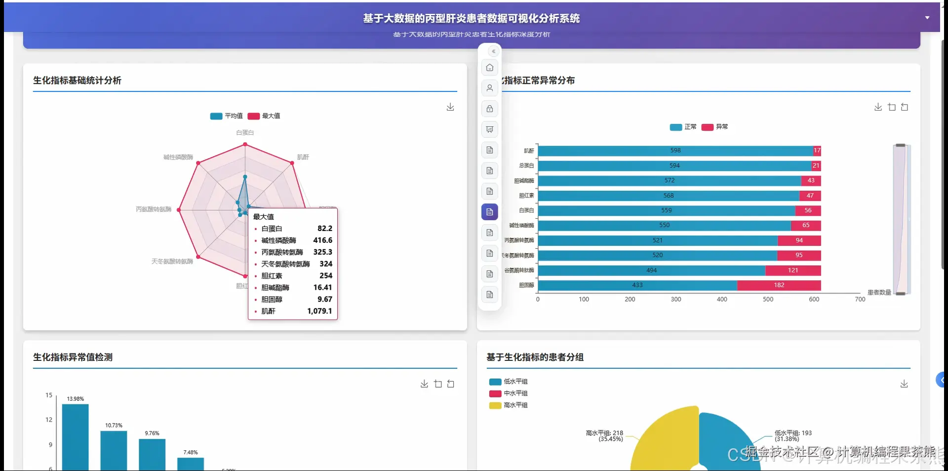The width and height of the screenshot is (948, 471).
Task: Click the 9.76% bar in the anomaly chart
Action: pos(152,454)
